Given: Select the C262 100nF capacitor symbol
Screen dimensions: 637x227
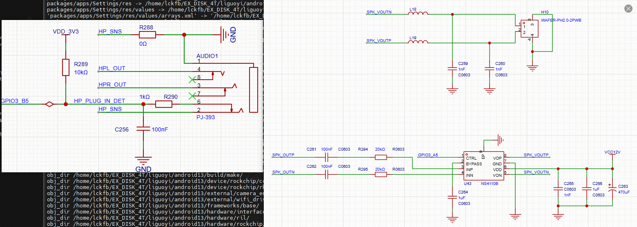Looking at the screenshot, I should 327,174.
